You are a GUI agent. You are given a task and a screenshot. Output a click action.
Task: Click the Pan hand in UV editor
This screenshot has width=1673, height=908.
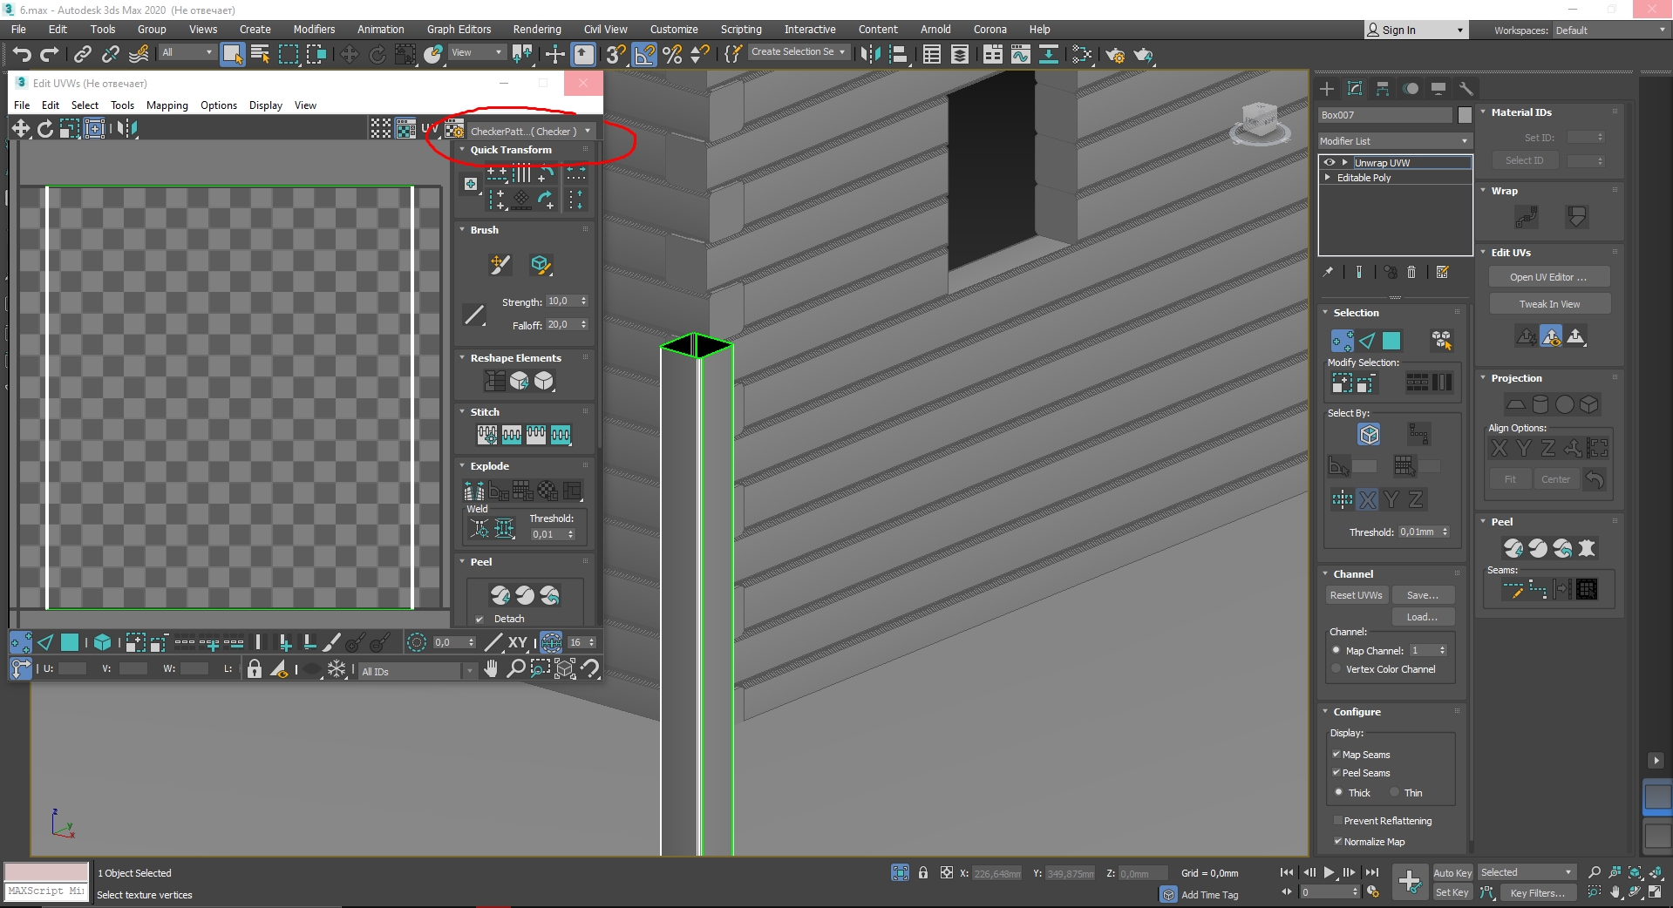(492, 669)
